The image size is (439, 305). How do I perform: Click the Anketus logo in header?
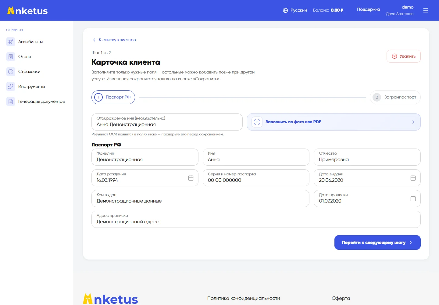point(27,11)
